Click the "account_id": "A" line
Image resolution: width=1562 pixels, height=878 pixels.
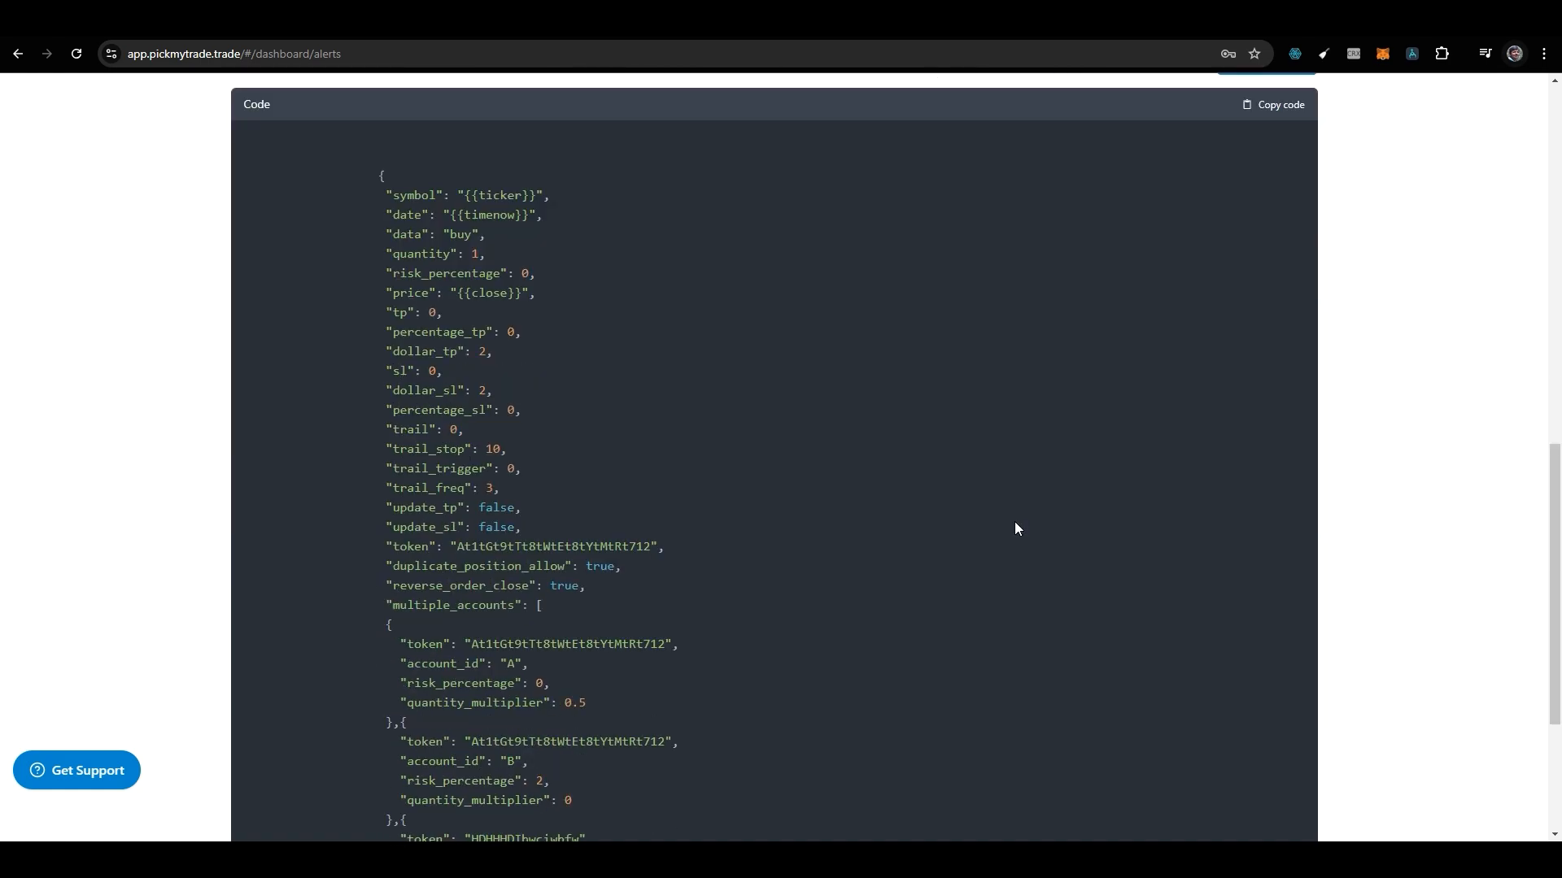click(x=464, y=664)
